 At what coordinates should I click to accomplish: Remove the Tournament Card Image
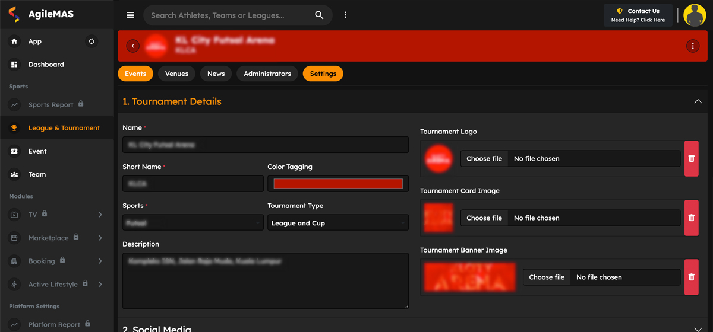click(691, 218)
